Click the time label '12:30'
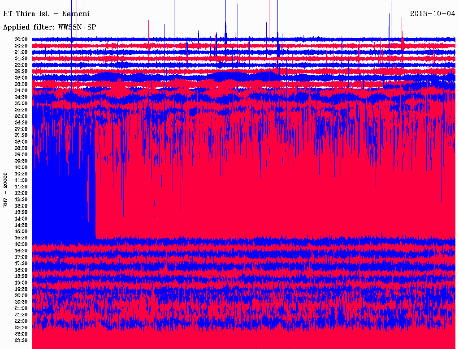This screenshot has height=349, width=459. [x=21, y=200]
